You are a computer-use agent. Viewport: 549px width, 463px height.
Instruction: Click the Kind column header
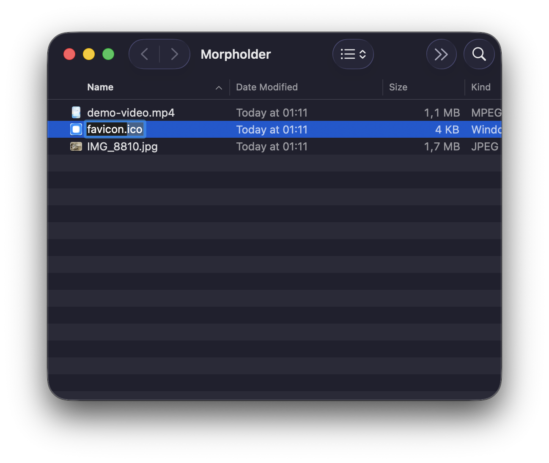[481, 87]
